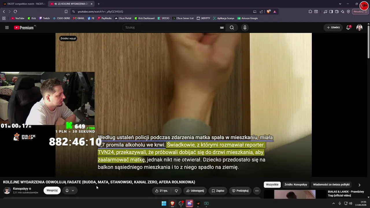Open site settings icon beside URL

(x=73, y=12)
